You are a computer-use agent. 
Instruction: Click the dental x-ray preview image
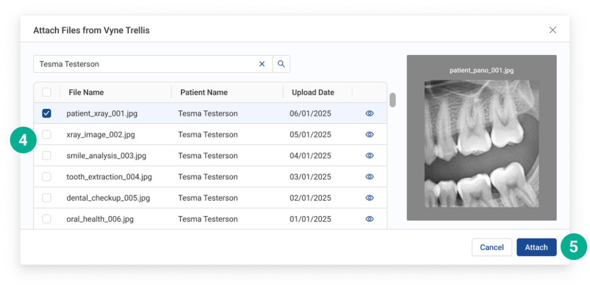click(481, 142)
